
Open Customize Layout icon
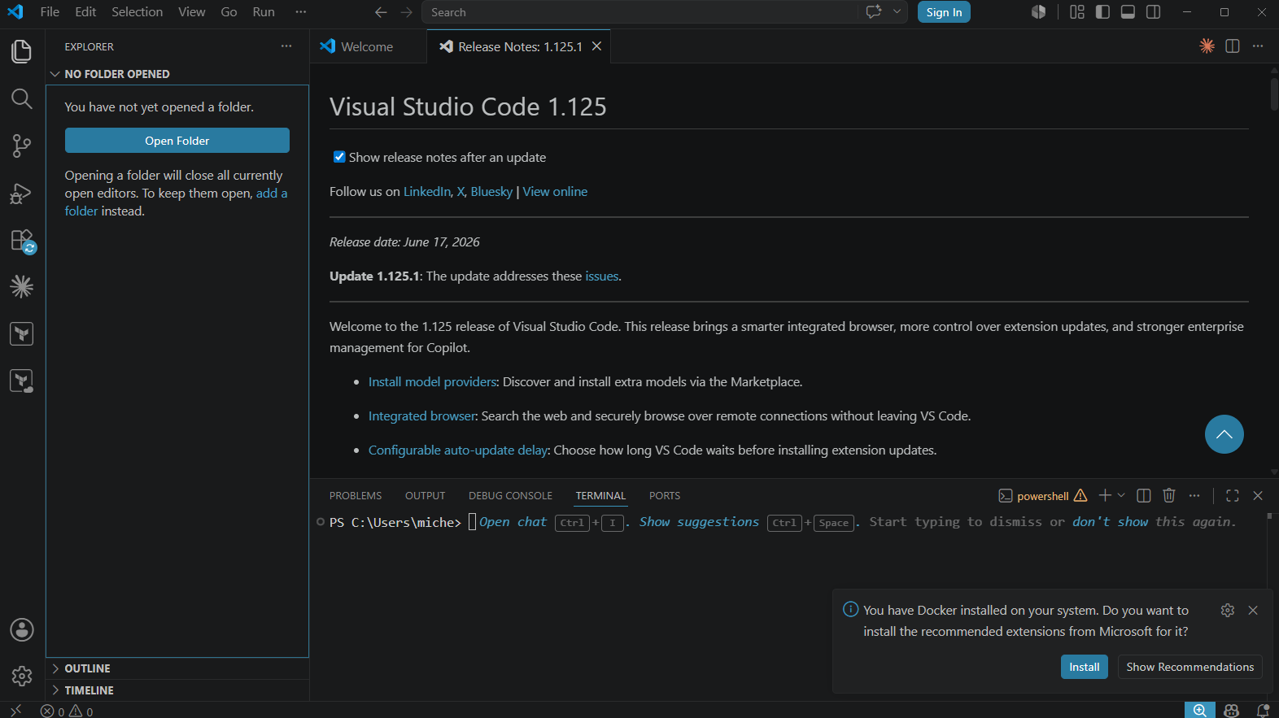pos(1077,12)
